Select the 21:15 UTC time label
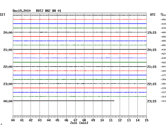The width and height of the screenshot is (167, 127). 152,67
